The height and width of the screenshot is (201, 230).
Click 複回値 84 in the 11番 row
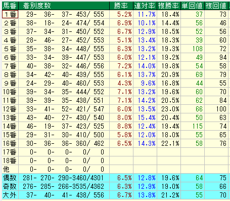pyautogui.click(x=223, y=100)
